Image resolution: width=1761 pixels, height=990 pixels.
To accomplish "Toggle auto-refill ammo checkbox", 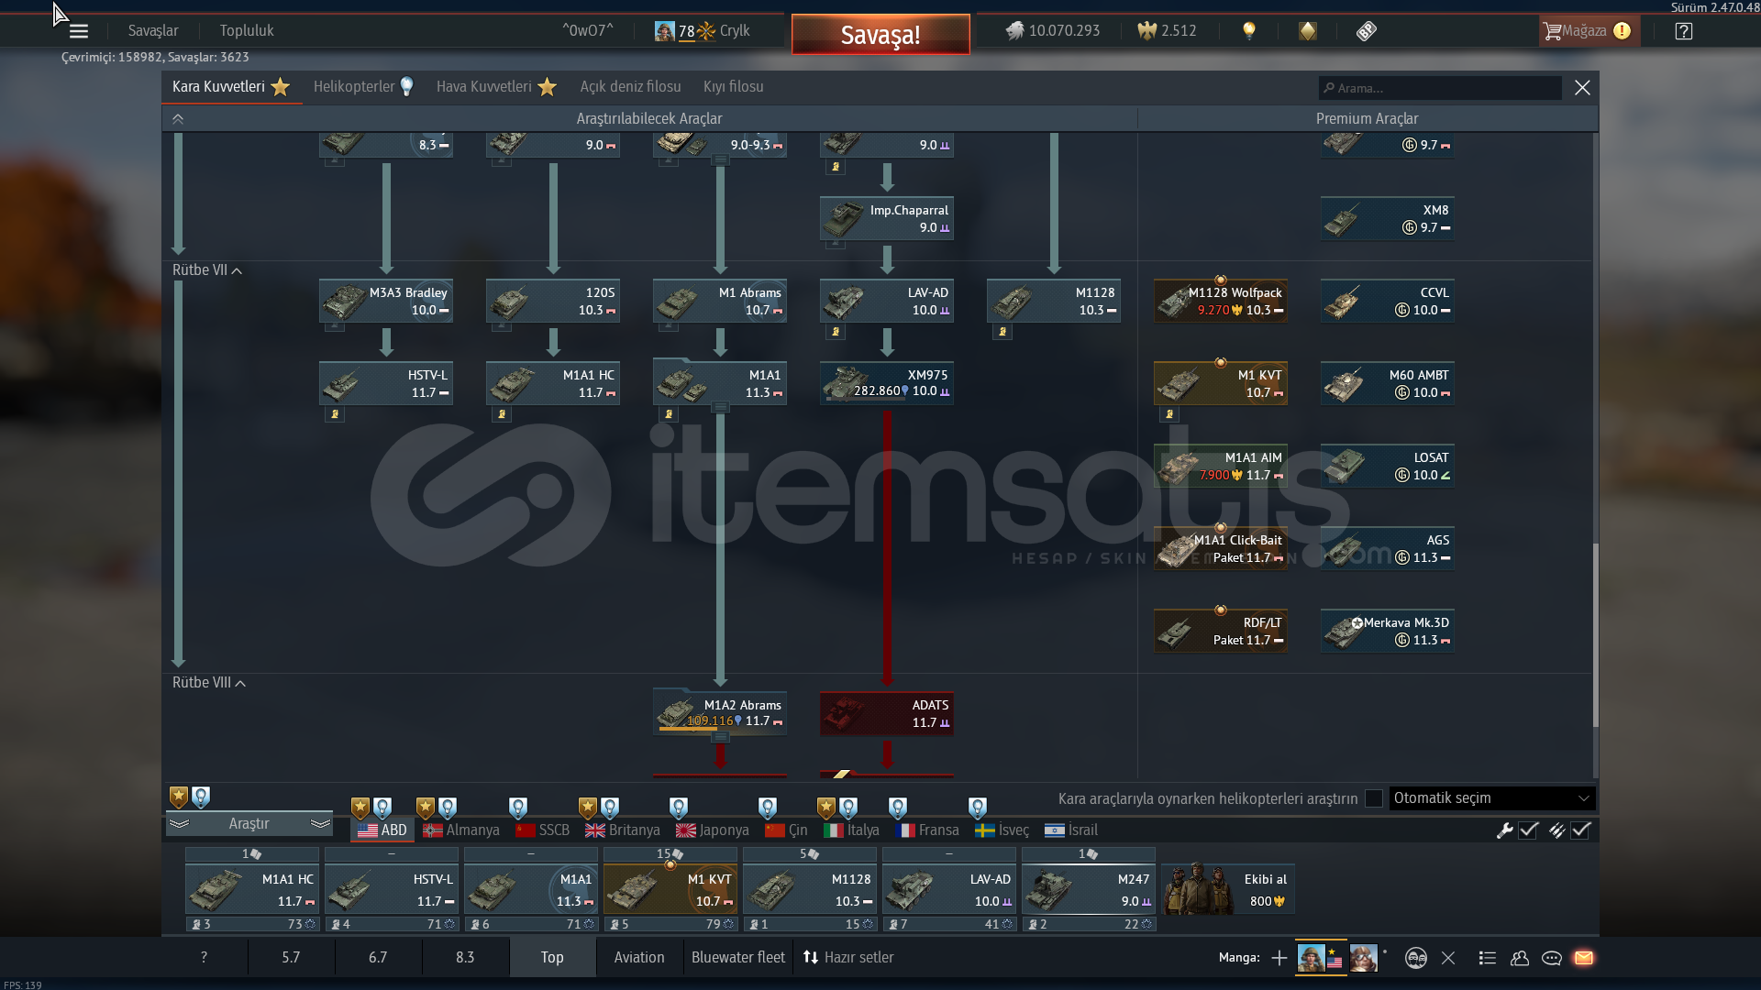I will pyautogui.click(x=1580, y=830).
